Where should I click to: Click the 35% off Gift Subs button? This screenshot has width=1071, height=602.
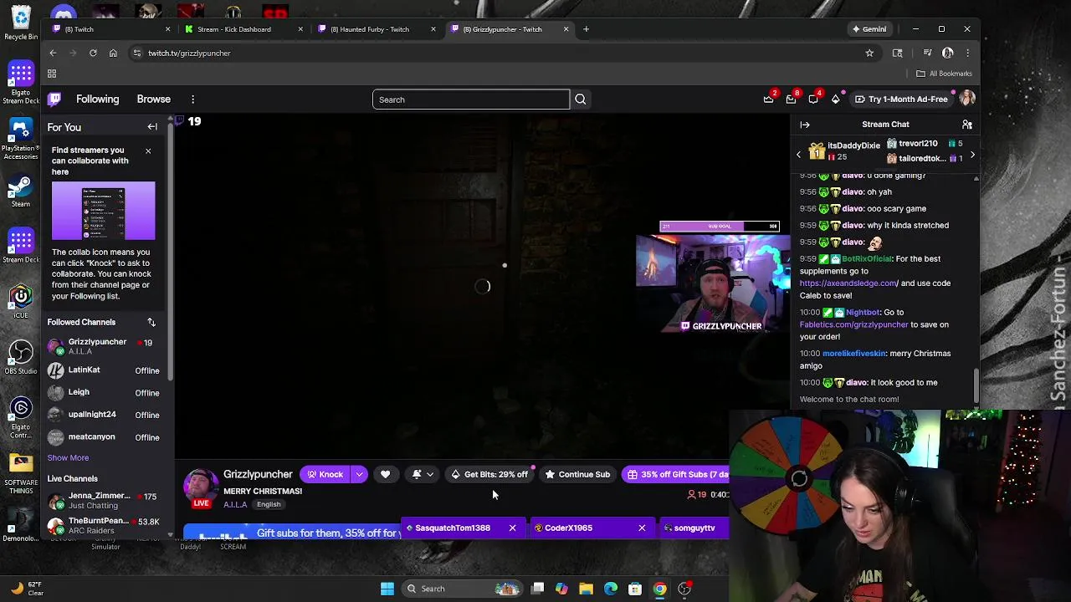coord(676,474)
